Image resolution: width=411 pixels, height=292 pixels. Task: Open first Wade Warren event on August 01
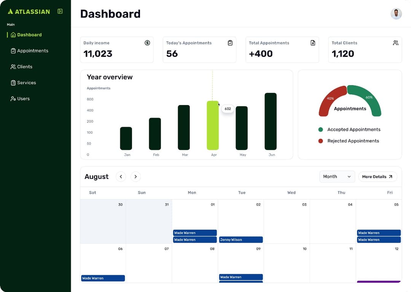tap(195, 233)
